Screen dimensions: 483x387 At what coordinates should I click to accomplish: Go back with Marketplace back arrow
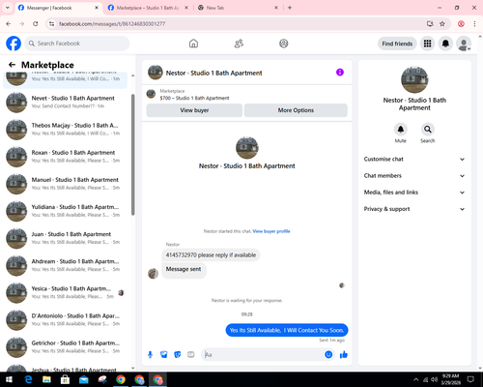point(13,65)
